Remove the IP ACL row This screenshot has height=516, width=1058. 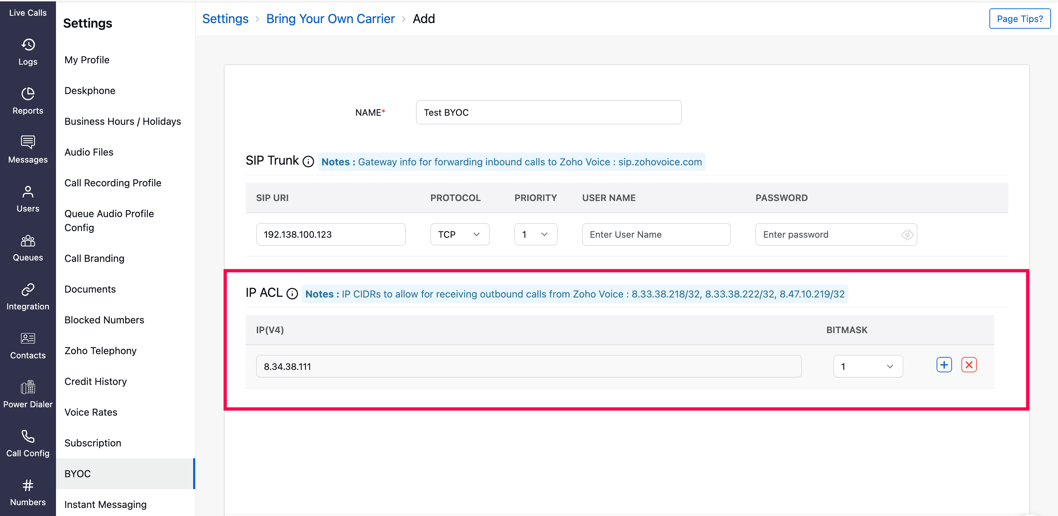tap(969, 365)
